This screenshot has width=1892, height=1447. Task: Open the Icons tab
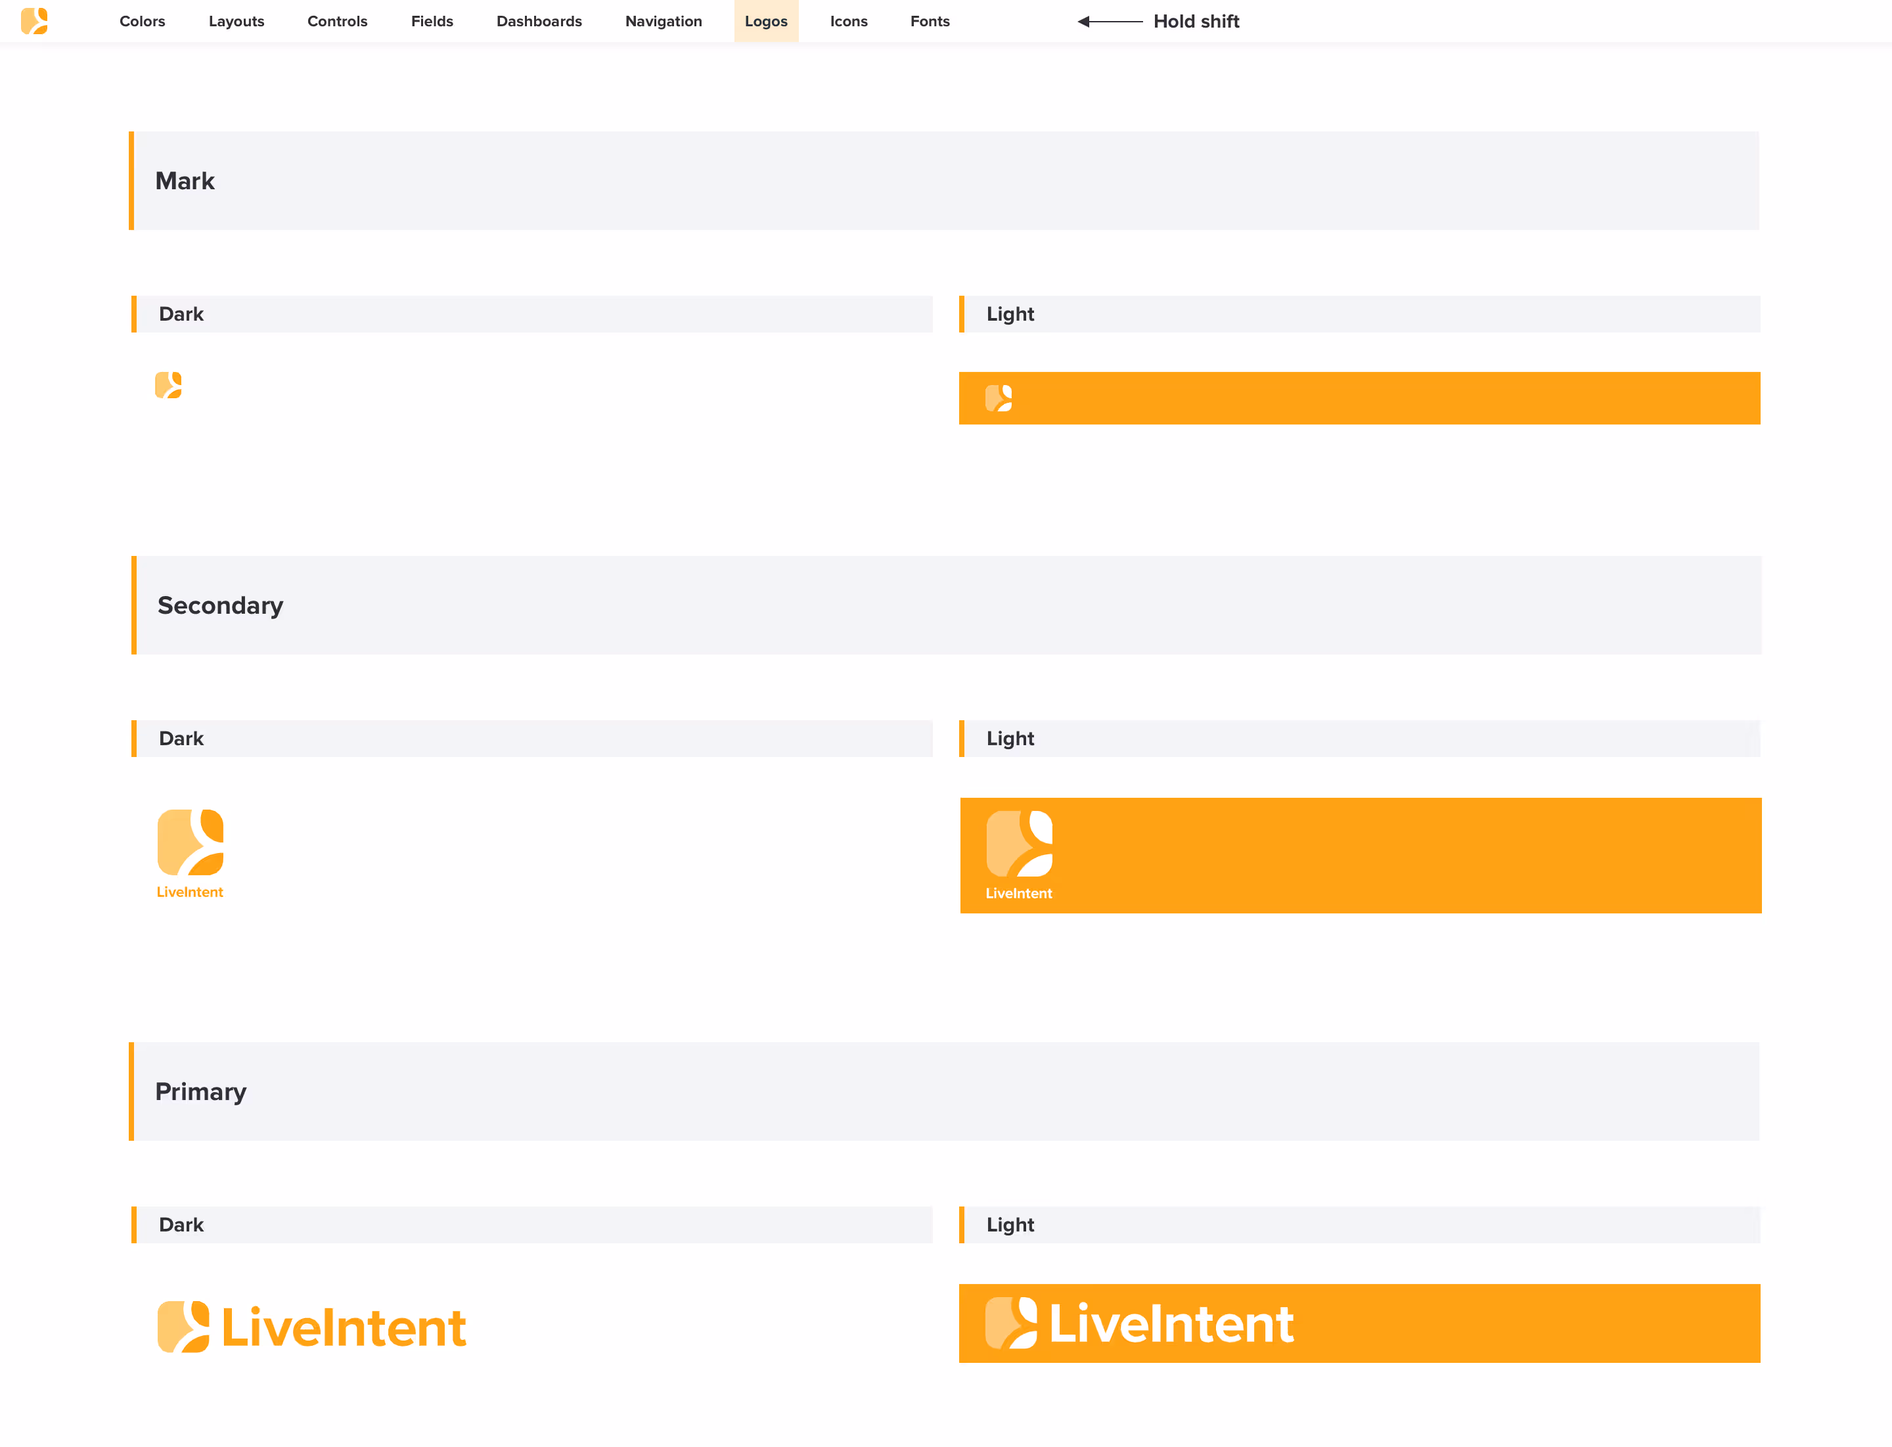click(848, 20)
